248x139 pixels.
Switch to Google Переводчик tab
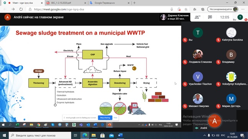109,3
